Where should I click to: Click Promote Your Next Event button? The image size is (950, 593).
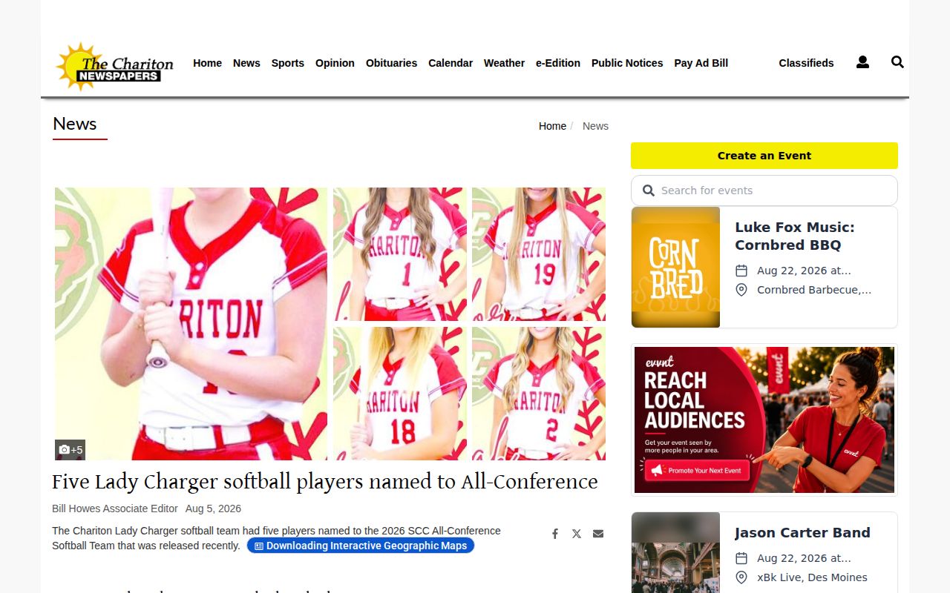[x=697, y=471]
